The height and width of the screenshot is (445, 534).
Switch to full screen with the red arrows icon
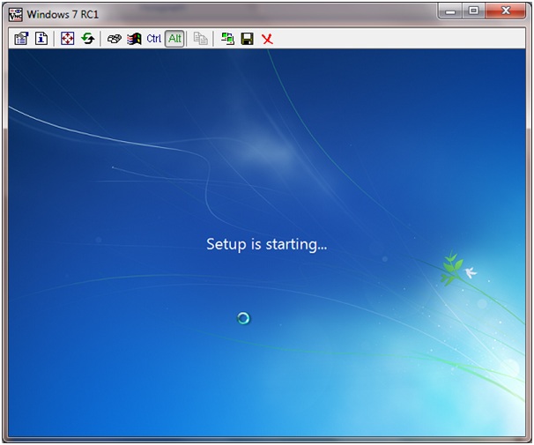coord(68,39)
